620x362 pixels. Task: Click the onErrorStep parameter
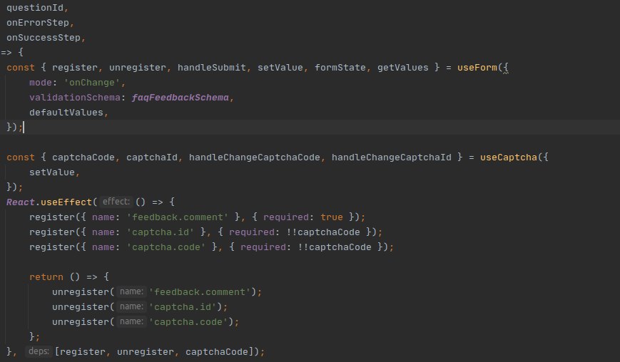coord(38,23)
